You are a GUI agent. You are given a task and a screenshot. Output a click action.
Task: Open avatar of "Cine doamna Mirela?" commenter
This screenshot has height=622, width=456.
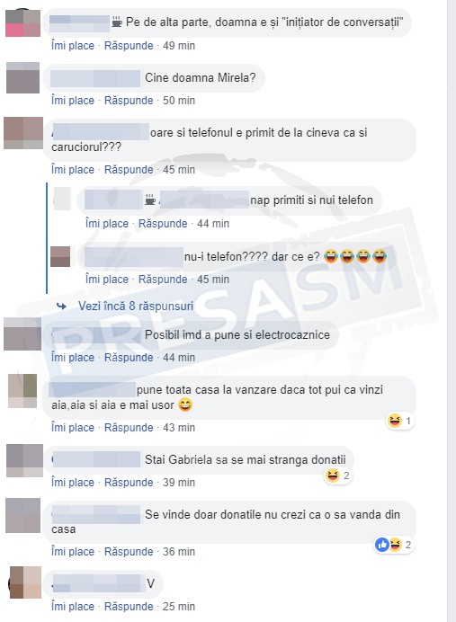coord(23,77)
